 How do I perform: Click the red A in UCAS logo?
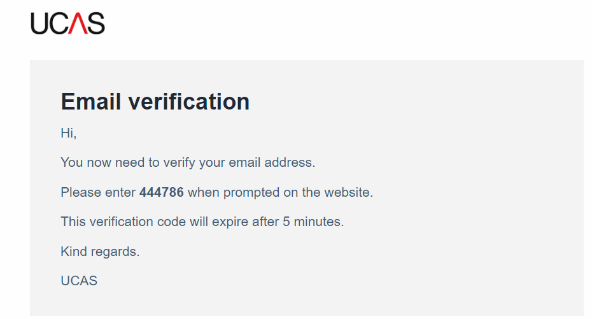coord(78,24)
